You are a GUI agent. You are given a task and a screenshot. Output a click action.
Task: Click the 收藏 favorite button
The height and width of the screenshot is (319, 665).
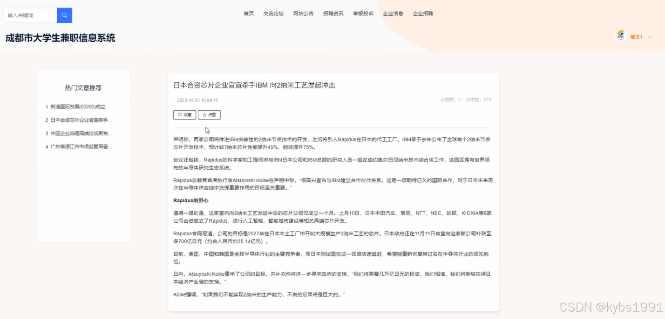(x=184, y=114)
